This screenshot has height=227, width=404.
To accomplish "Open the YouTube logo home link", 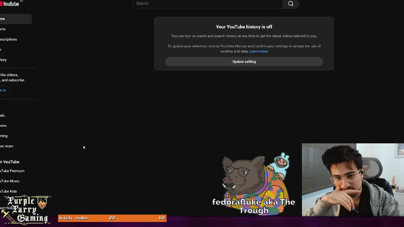I will tap(10, 3).
